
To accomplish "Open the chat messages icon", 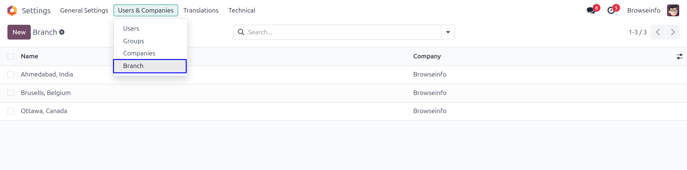I will (x=591, y=10).
